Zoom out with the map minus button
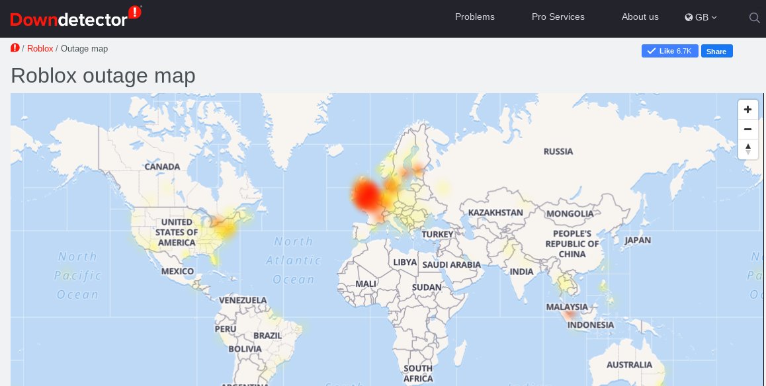The image size is (766, 386). click(747, 130)
